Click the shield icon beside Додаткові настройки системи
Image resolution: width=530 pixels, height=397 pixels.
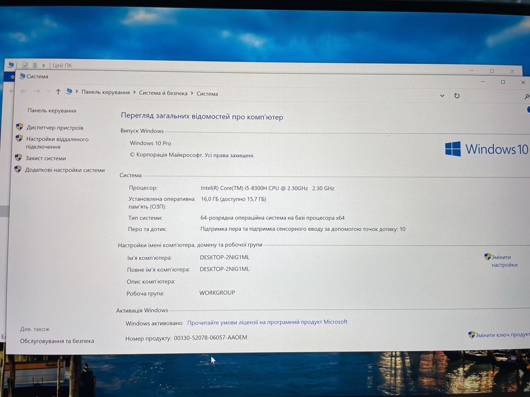tap(18, 169)
